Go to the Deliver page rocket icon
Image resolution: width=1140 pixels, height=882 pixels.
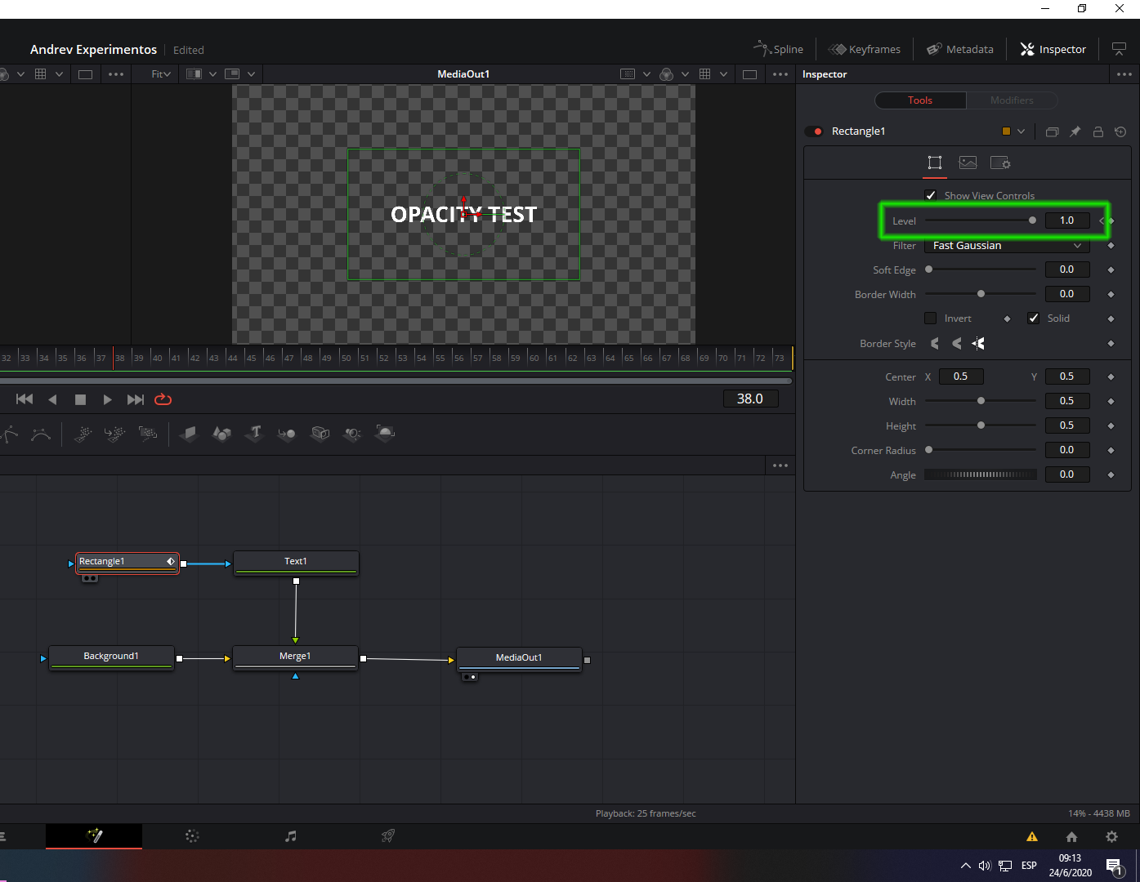coord(388,836)
